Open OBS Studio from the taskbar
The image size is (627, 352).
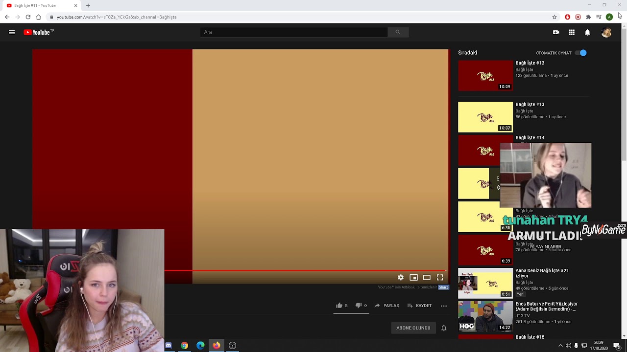(232, 346)
